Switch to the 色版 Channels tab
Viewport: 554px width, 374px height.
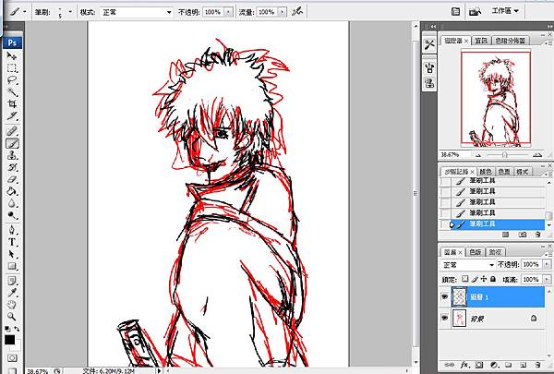[x=476, y=252]
